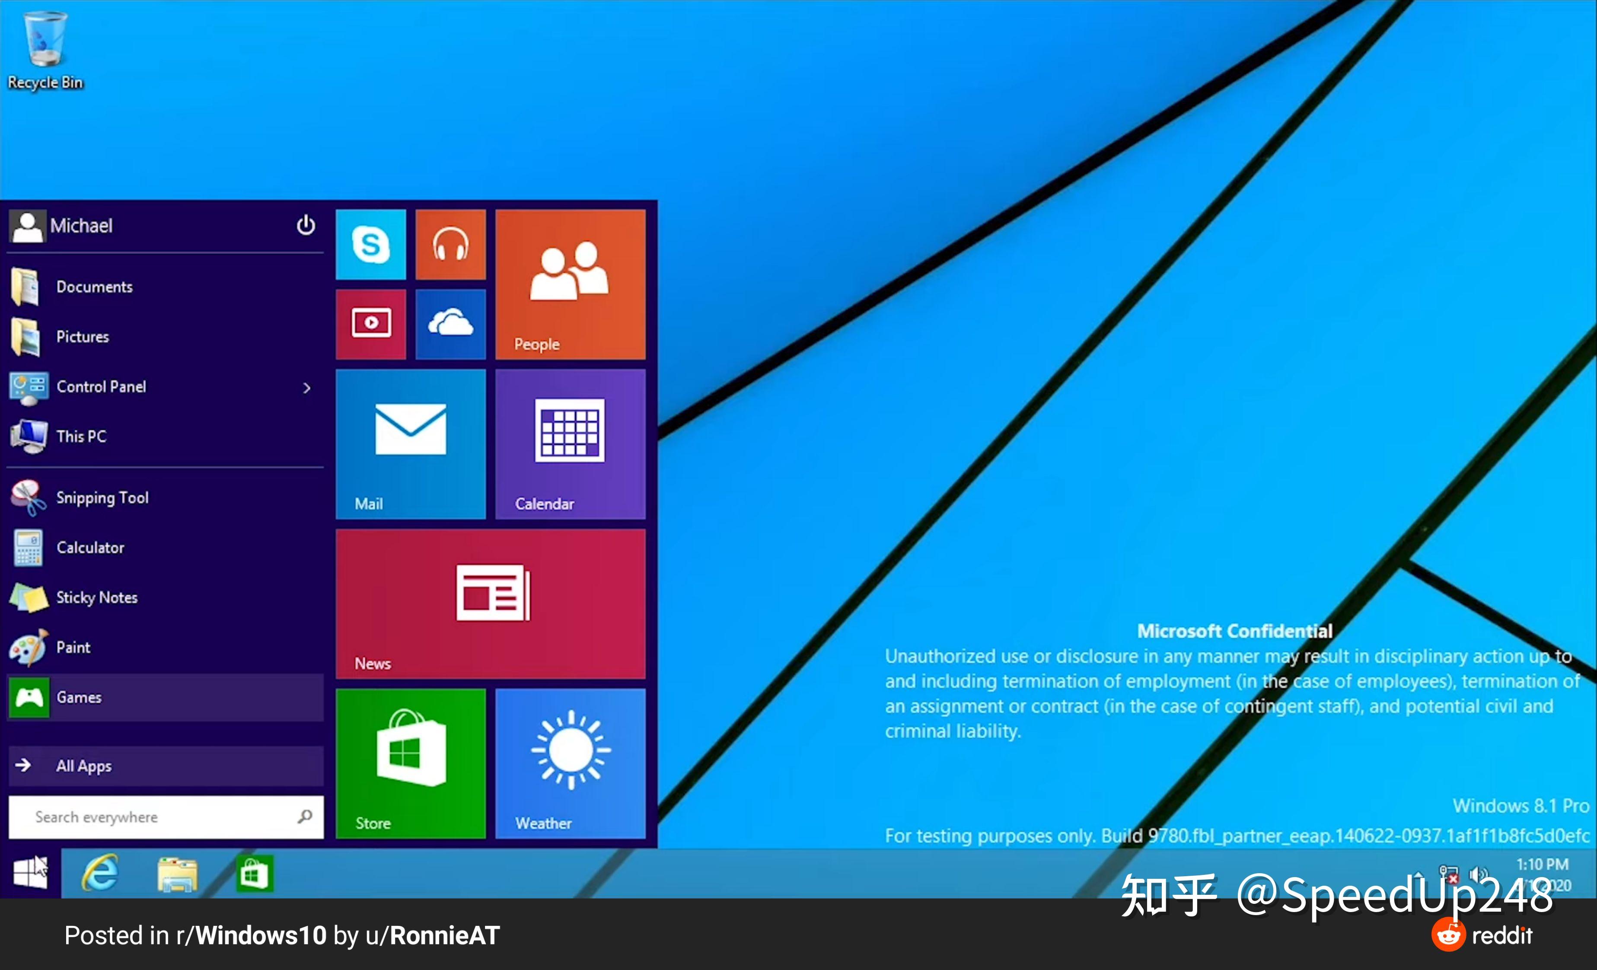Open the OneDrive cloud tile
This screenshot has width=1597, height=970.
[x=450, y=324]
